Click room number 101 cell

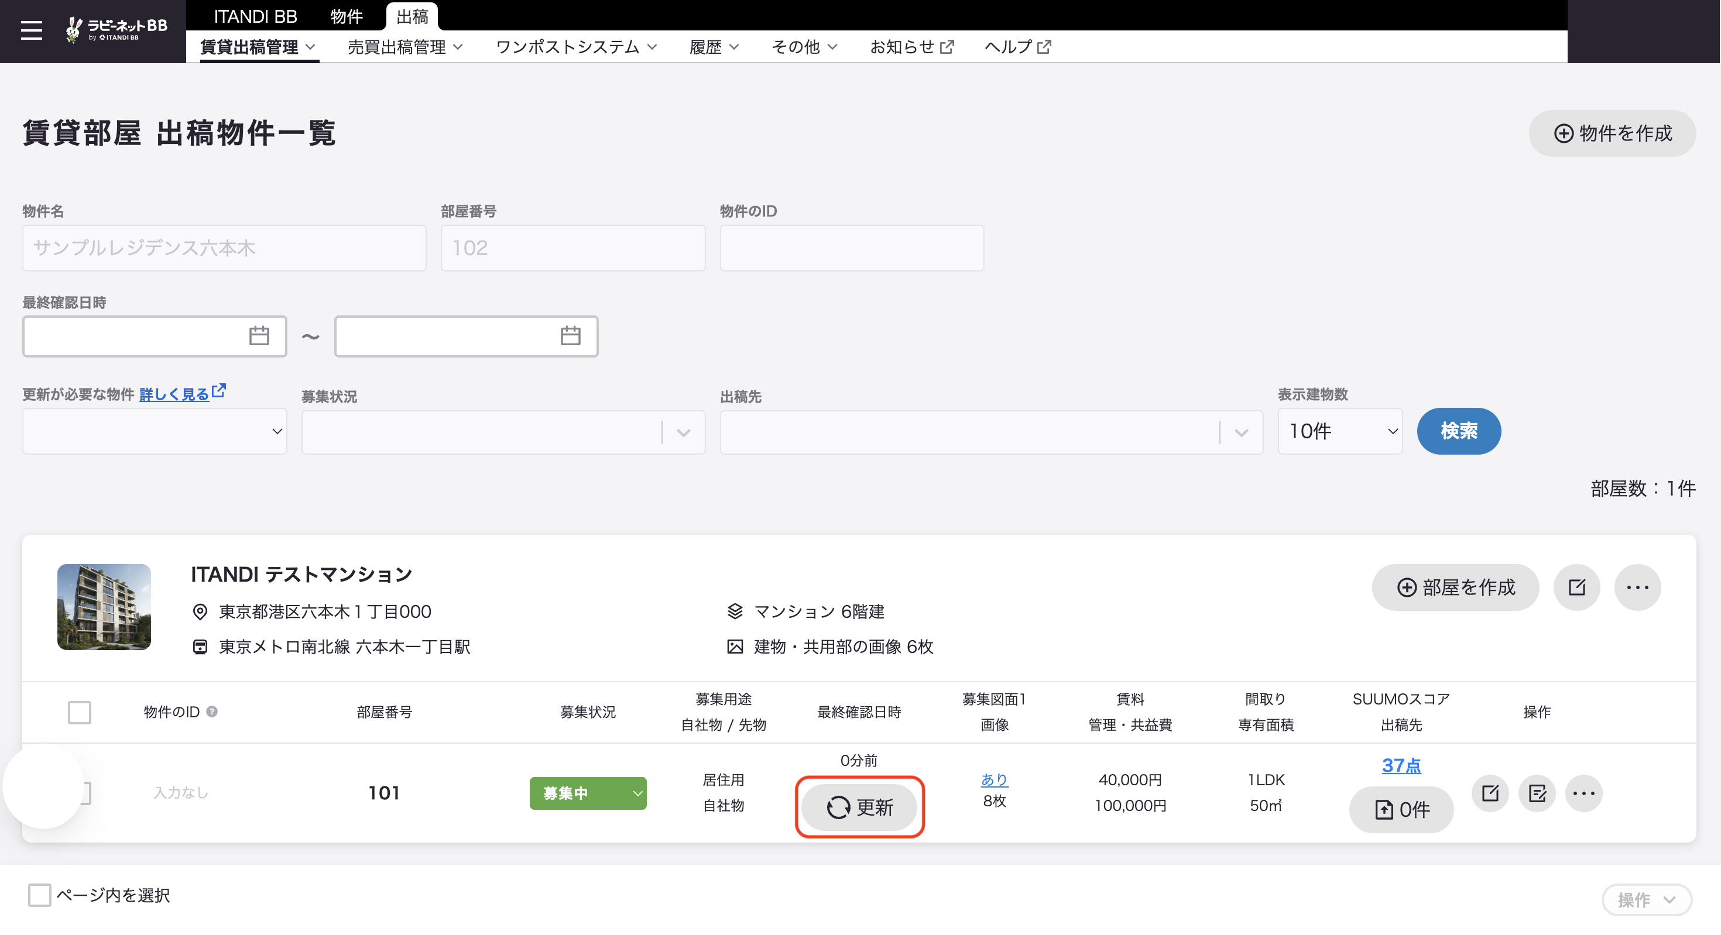point(384,793)
